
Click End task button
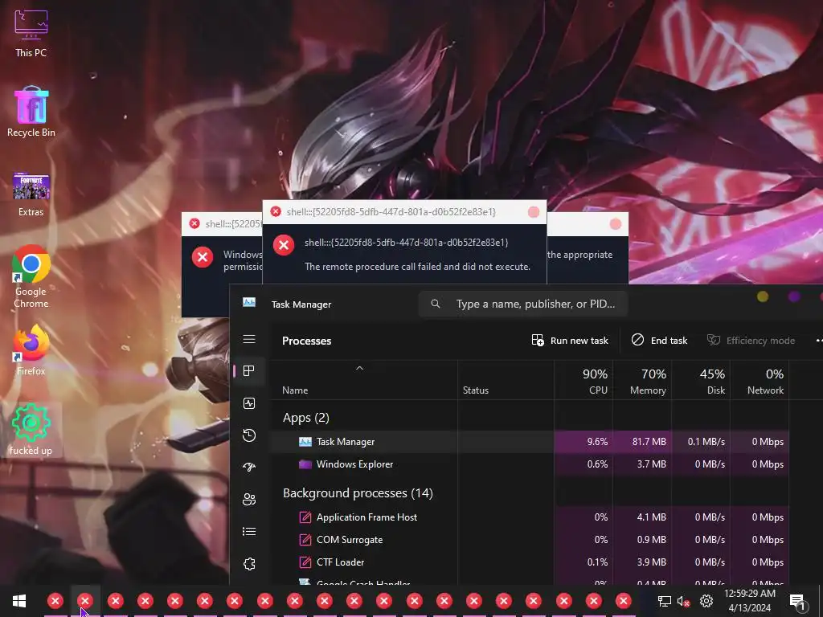click(x=659, y=341)
